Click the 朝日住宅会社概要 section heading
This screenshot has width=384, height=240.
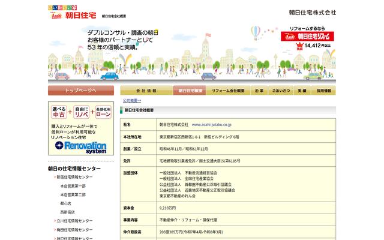coord(139,110)
